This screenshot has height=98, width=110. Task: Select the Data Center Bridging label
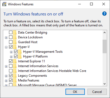point(33,32)
